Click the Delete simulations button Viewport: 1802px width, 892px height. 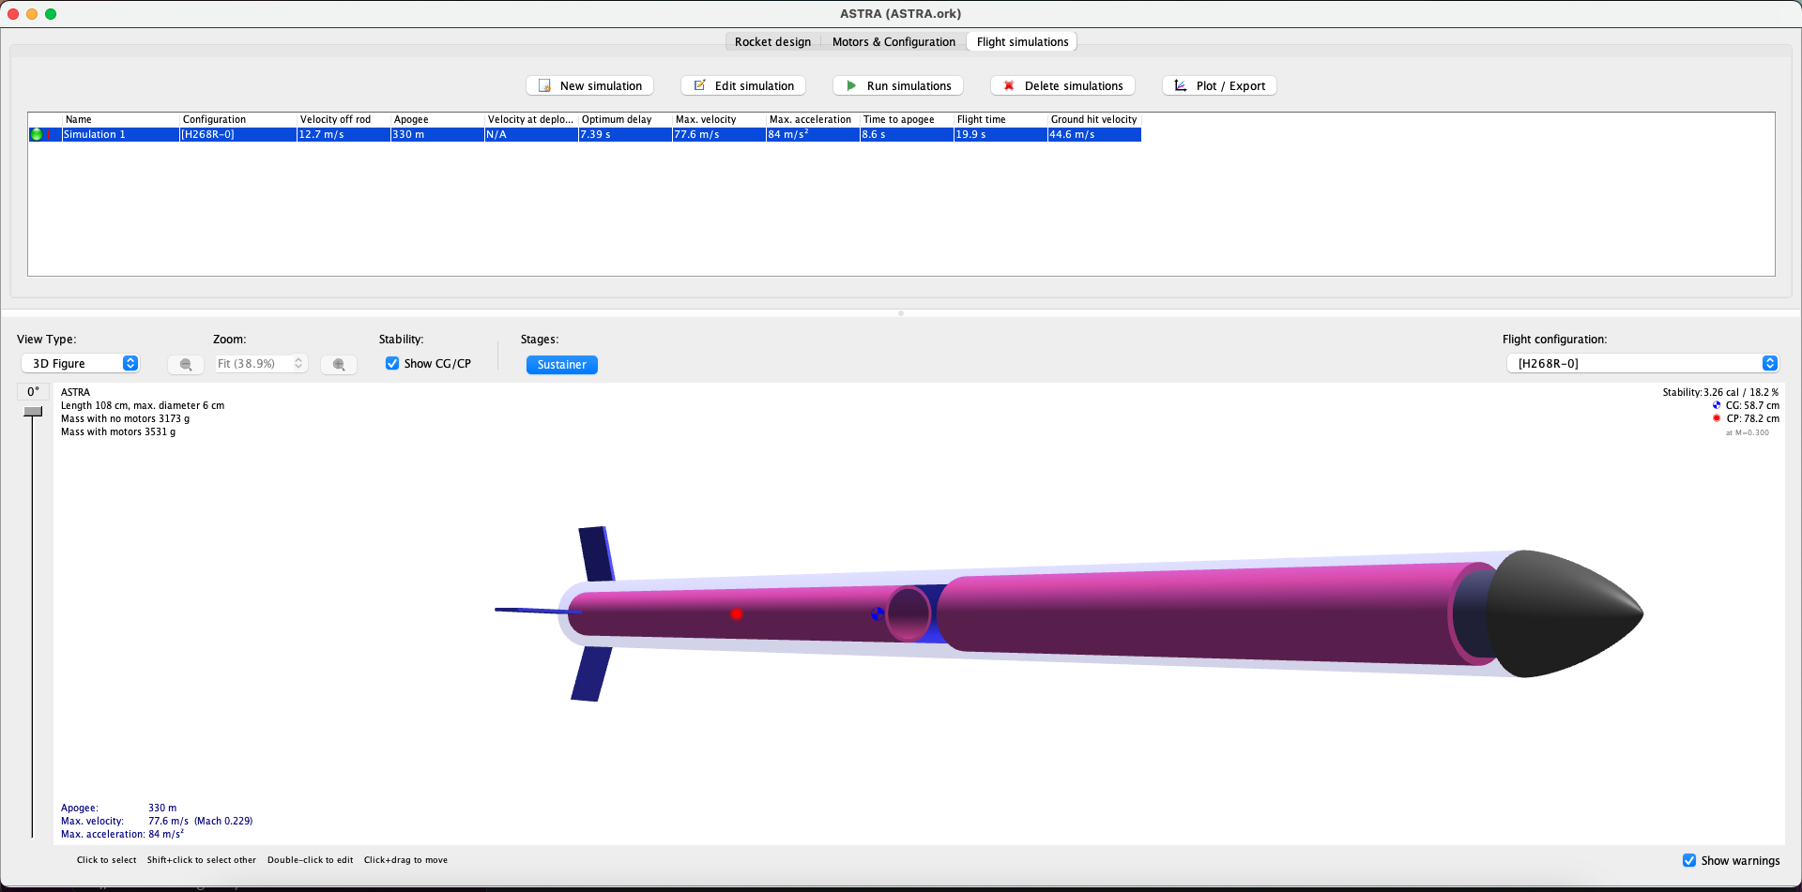pyautogui.click(x=1062, y=85)
